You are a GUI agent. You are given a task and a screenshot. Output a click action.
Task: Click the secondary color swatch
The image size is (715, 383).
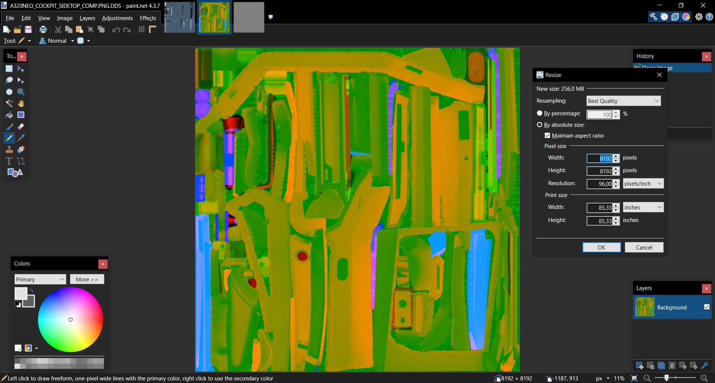[30, 302]
